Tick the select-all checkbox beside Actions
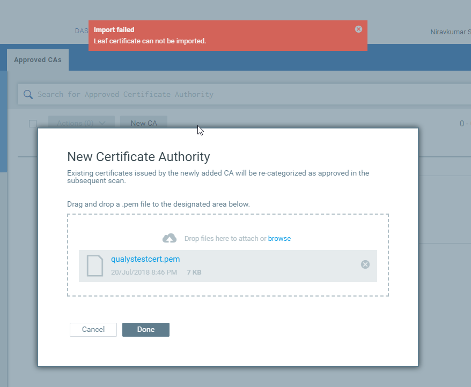Image resolution: width=471 pixels, height=387 pixels. (33, 123)
